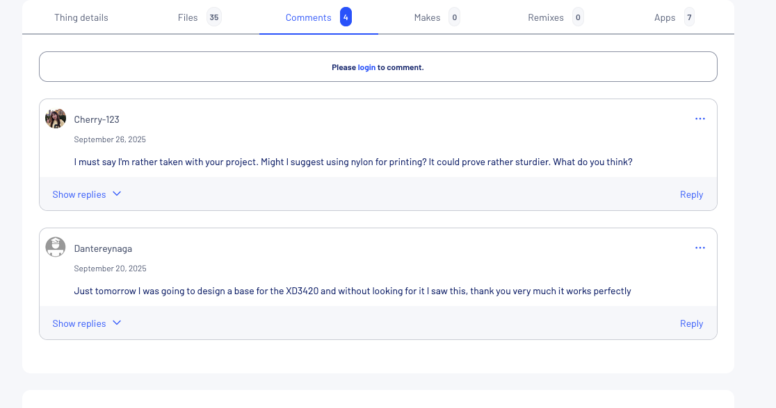
Task: Expand replies chevron under Cherry-123's comment
Action: coord(117,194)
